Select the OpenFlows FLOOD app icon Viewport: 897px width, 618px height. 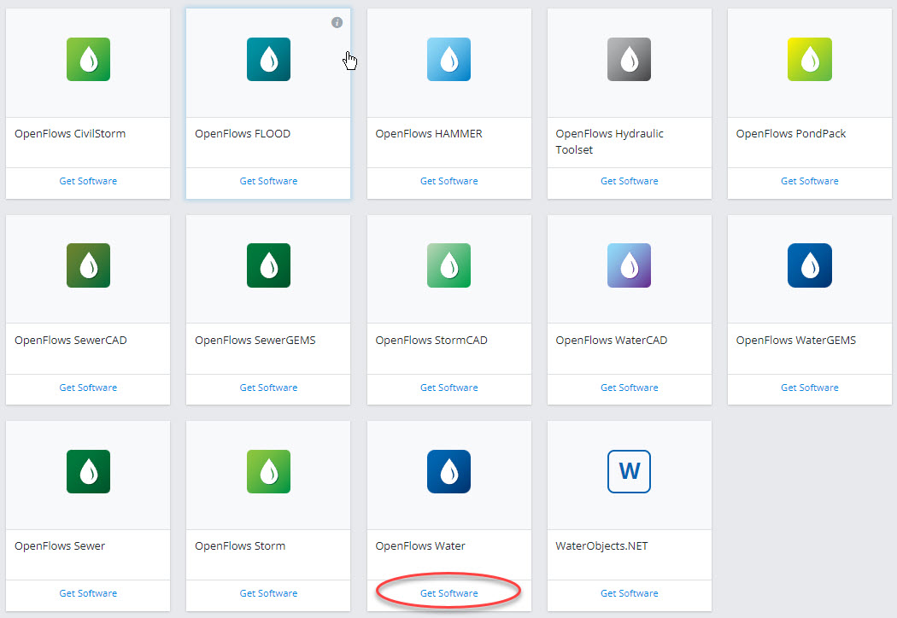[x=268, y=59]
